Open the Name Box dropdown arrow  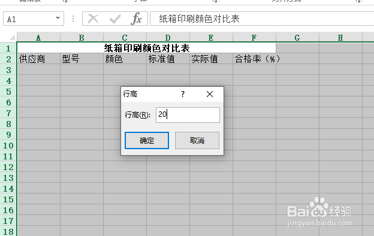tap(58, 18)
